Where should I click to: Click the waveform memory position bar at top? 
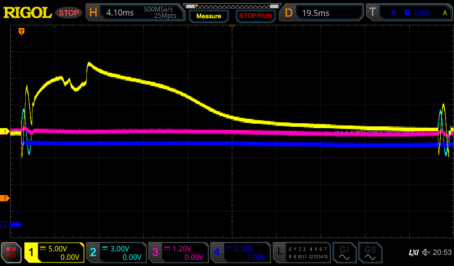tap(232, 6)
